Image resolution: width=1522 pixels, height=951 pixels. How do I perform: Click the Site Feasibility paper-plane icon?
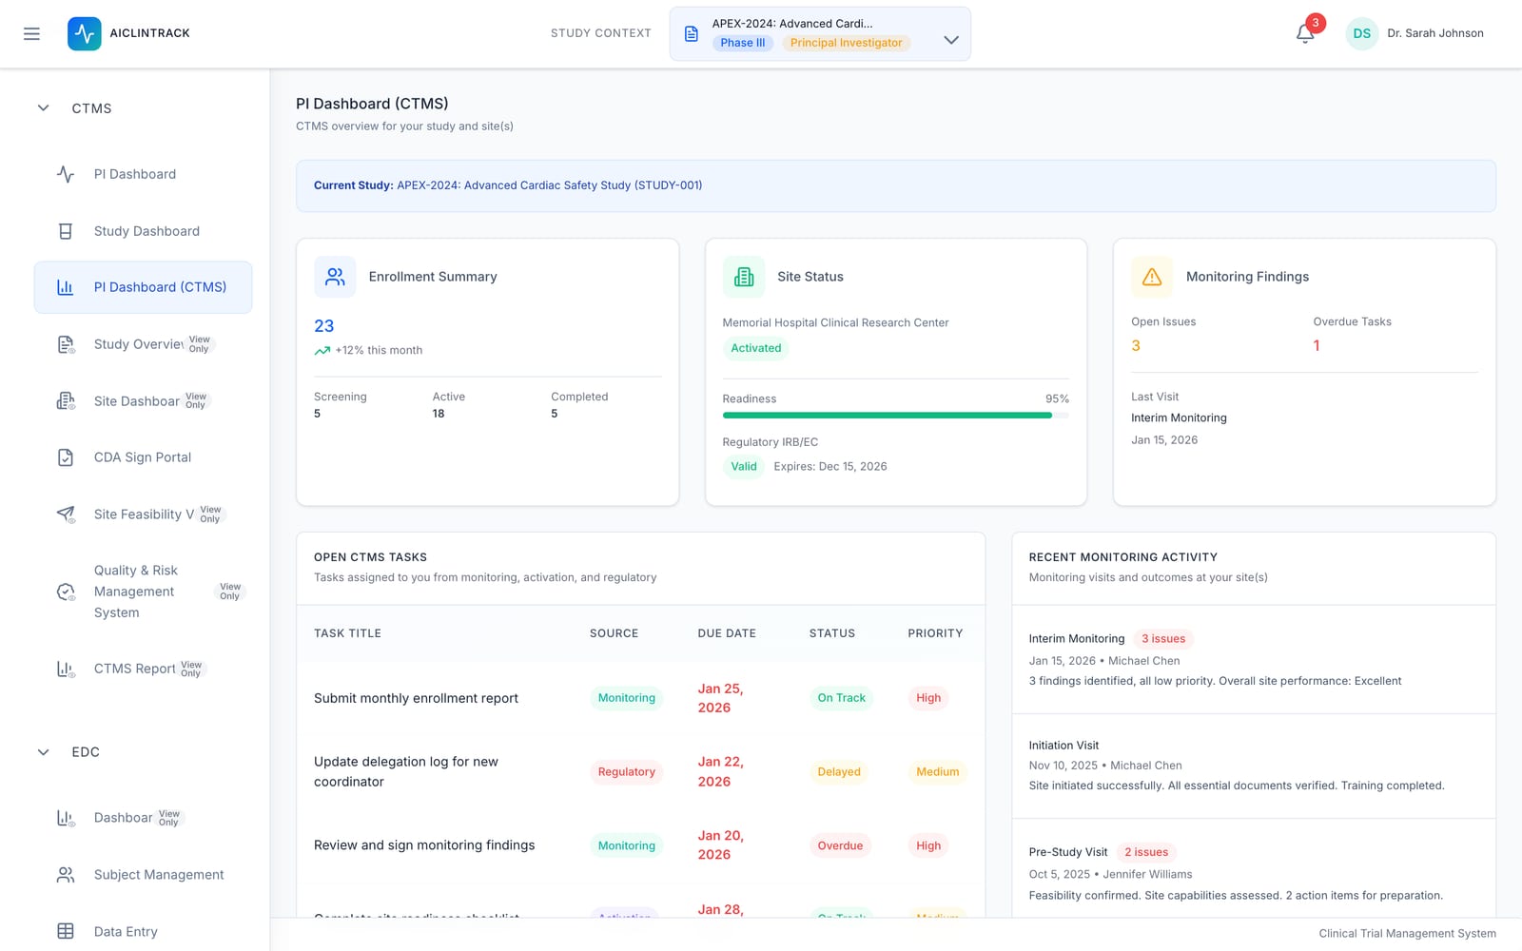(x=66, y=514)
